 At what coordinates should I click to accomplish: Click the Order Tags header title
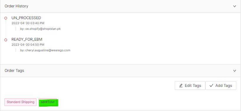(14, 71)
